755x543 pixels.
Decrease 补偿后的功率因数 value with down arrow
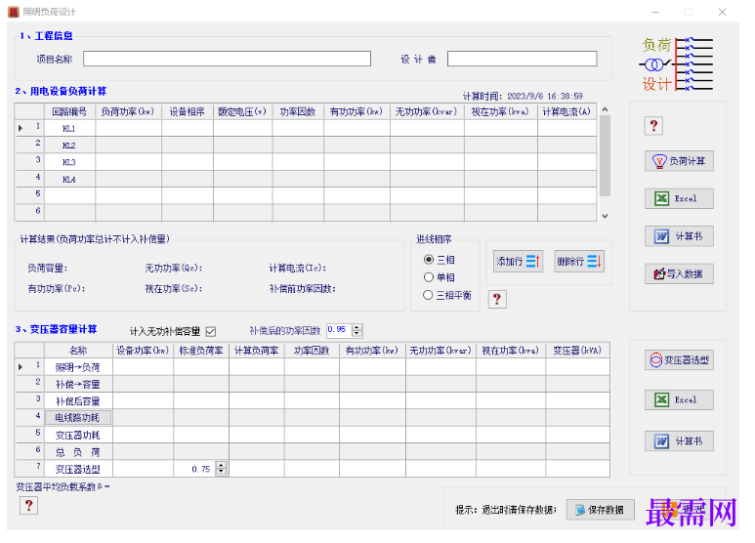(357, 333)
